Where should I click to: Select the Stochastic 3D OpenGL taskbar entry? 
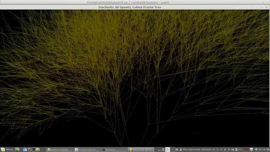click(141, 149)
